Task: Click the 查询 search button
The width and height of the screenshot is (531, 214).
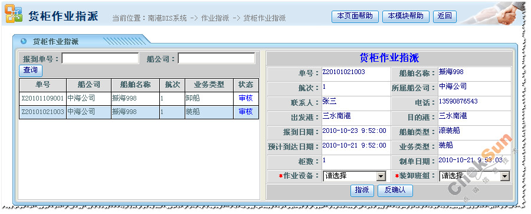Action: coord(31,71)
